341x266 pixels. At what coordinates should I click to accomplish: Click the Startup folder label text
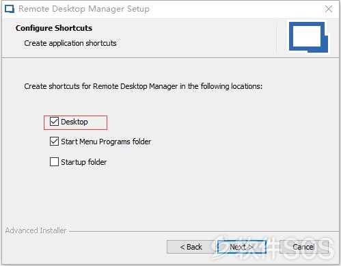coord(83,162)
